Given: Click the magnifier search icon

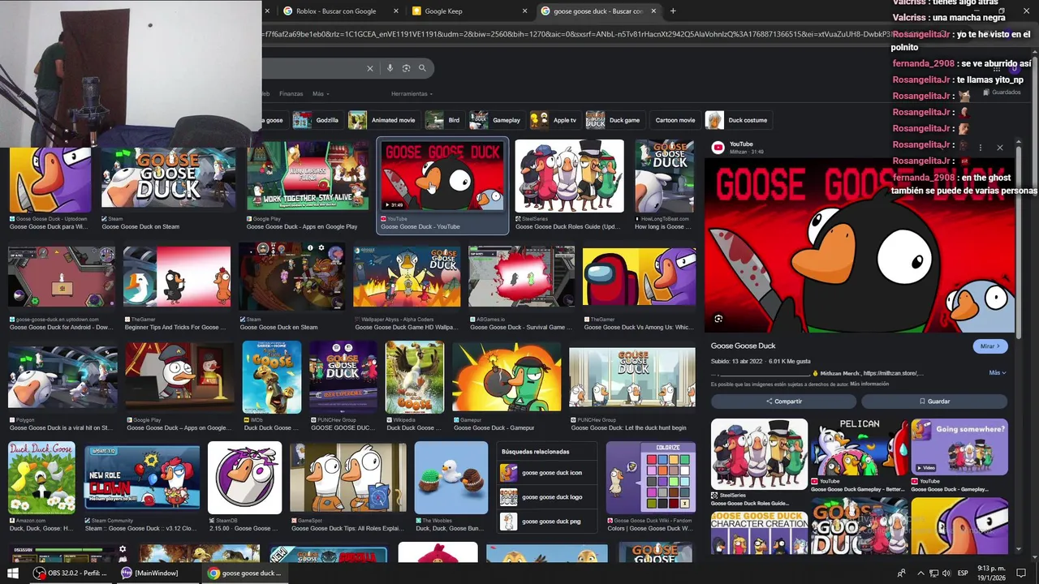Looking at the screenshot, I should pos(422,68).
